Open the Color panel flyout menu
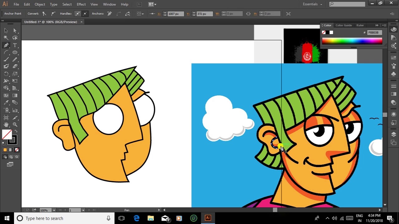Viewport: 399px width, 224px height. click(384, 25)
